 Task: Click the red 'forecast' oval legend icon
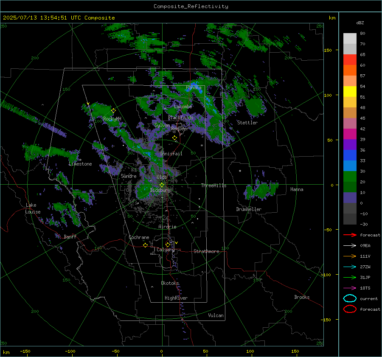point(350,309)
